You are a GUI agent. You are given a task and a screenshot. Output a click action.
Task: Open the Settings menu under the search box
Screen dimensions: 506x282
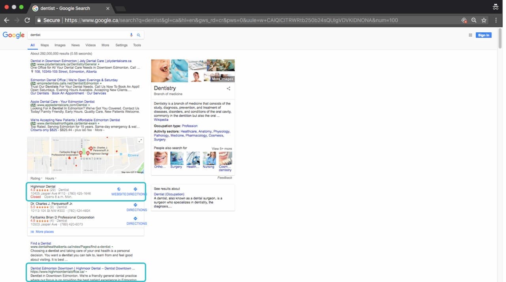coord(121,45)
